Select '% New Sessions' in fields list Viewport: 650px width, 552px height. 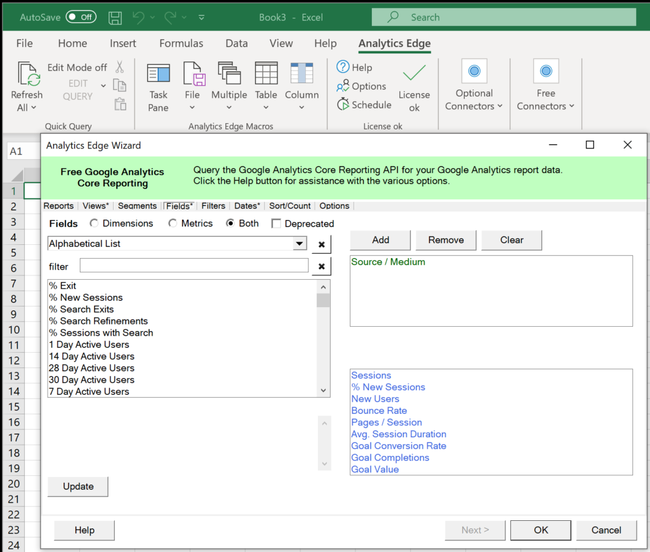(x=86, y=298)
